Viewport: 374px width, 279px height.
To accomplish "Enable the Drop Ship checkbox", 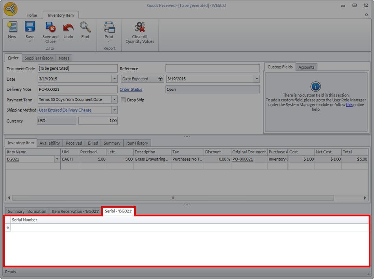I will click(123, 100).
